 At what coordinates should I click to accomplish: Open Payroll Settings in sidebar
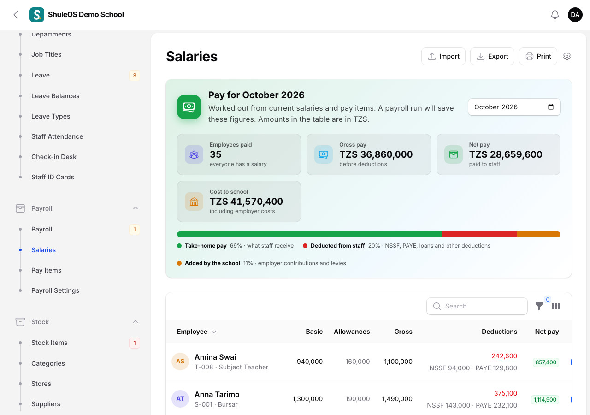55,290
